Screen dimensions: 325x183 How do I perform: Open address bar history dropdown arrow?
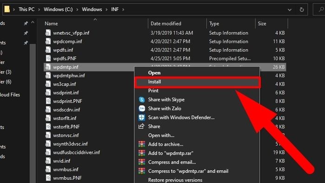pyautogui.click(x=290, y=10)
